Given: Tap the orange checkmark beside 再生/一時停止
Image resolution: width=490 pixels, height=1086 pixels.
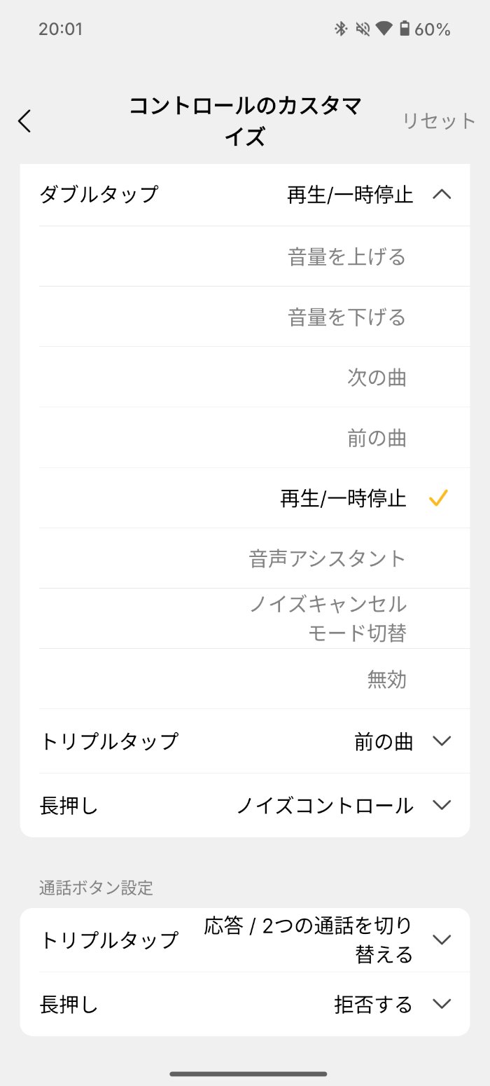Looking at the screenshot, I should click(439, 497).
